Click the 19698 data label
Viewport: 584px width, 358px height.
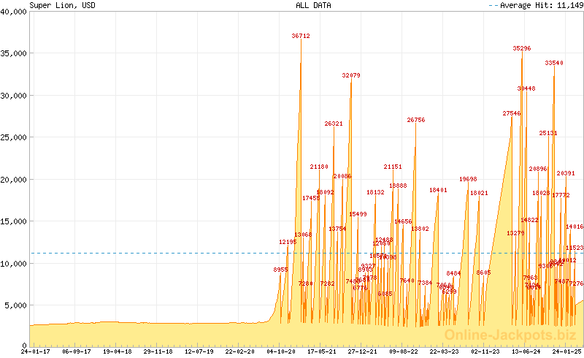click(x=468, y=179)
